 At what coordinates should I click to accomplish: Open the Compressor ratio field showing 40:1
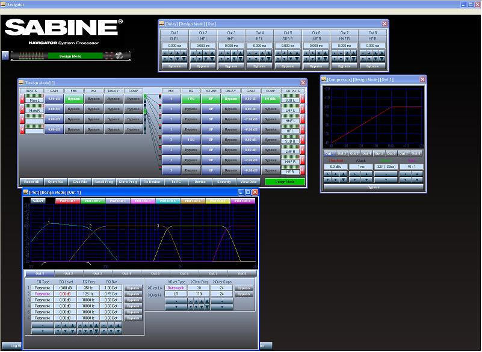coord(412,167)
